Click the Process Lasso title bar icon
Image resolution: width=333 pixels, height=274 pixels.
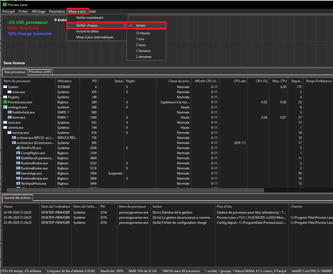(5, 5)
